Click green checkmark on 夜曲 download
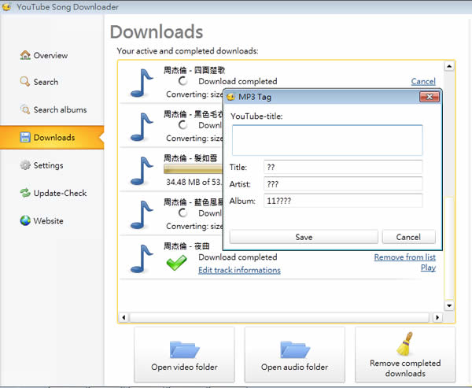 point(176,262)
